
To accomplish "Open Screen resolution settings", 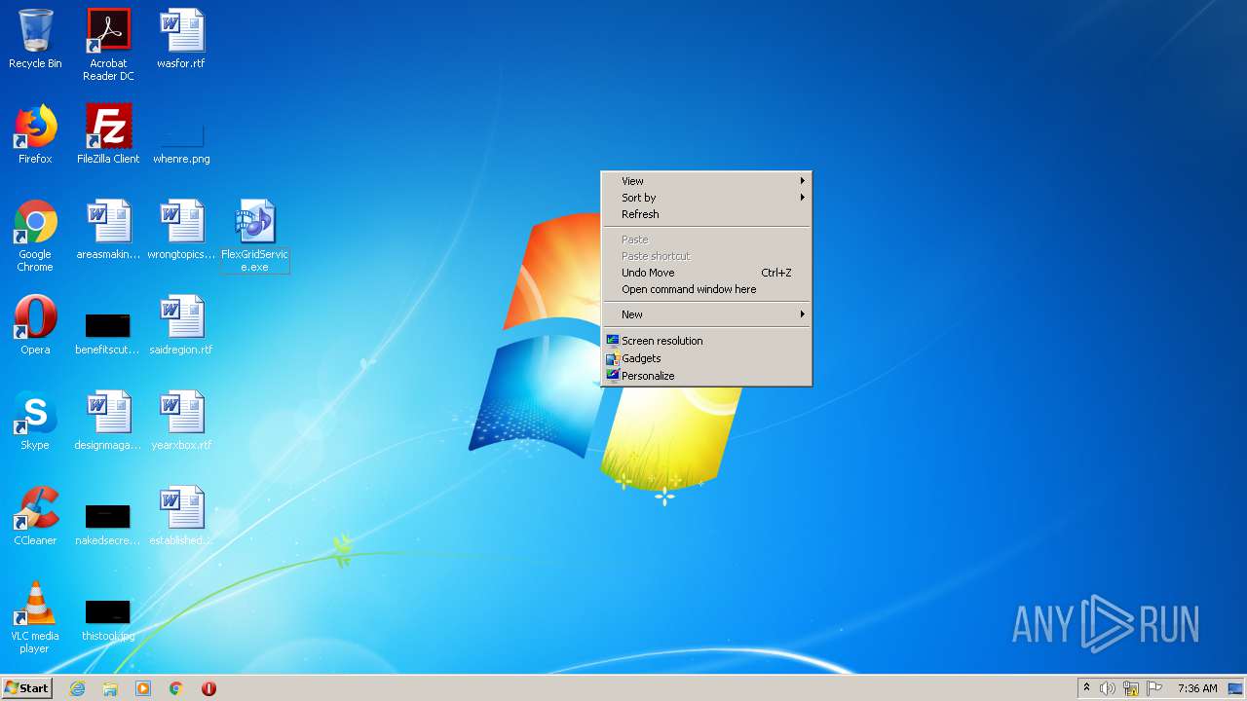I will [x=706, y=341].
